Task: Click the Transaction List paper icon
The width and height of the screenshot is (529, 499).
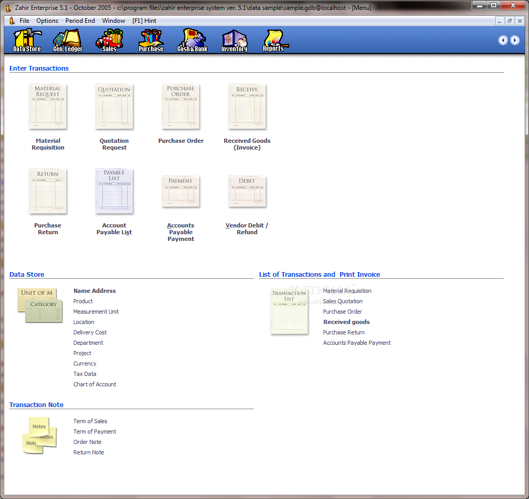Action: [290, 311]
